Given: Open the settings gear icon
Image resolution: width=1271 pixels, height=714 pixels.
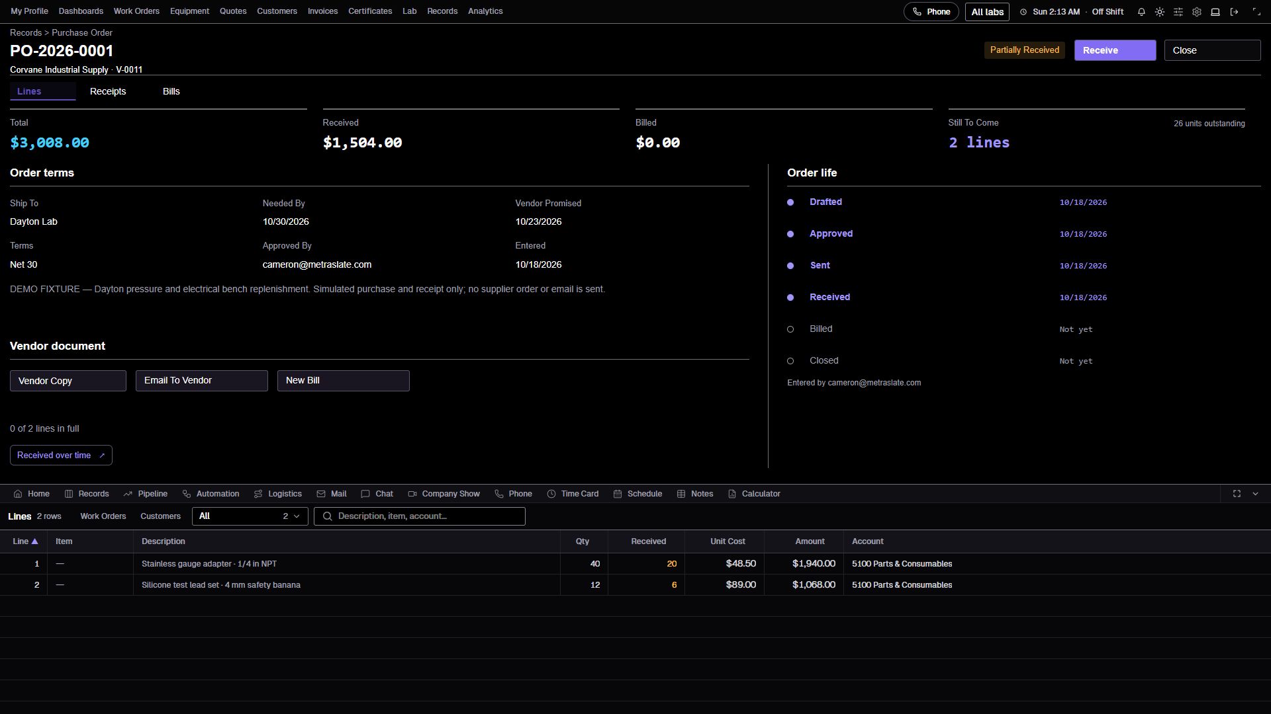Looking at the screenshot, I should click(1197, 12).
